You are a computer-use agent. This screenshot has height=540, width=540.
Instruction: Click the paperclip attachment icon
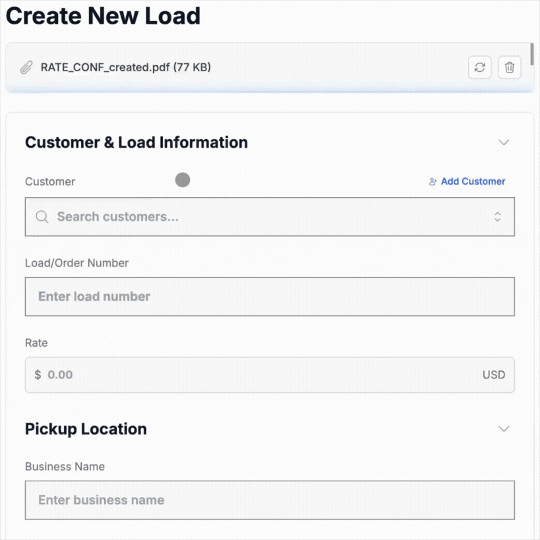pos(26,67)
